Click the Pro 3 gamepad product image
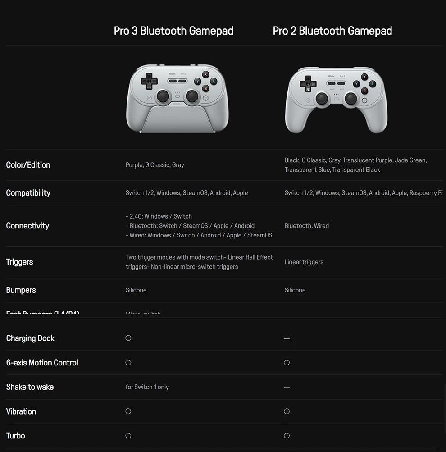Image resolution: width=446 pixels, height=452 pixels. point(177,99)
